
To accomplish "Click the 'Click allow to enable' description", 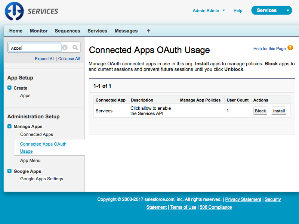I will (151, 111).
